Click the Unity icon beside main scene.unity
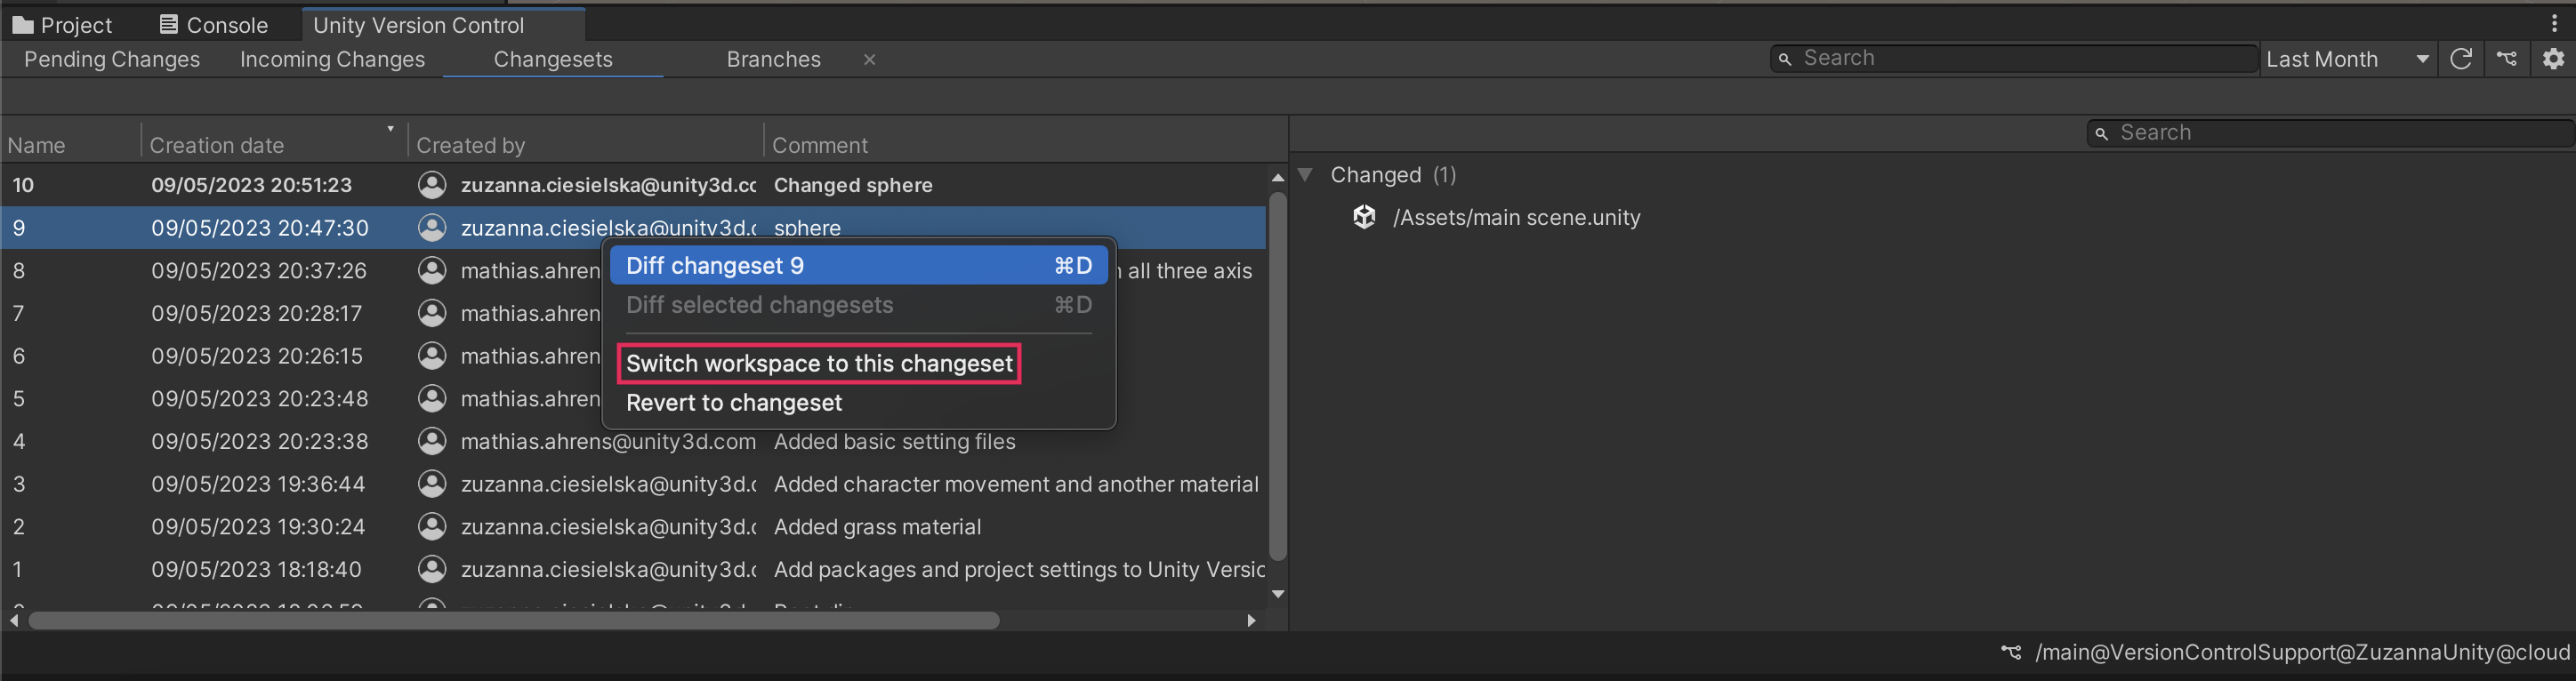 pos(1364,217)
